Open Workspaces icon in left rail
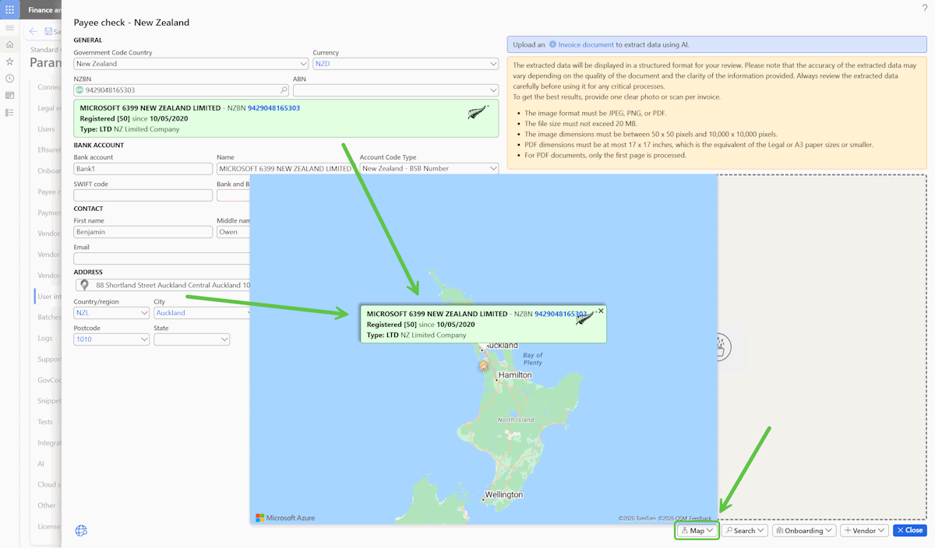This screenshot has height=548, width=935. tap(9, 96)
